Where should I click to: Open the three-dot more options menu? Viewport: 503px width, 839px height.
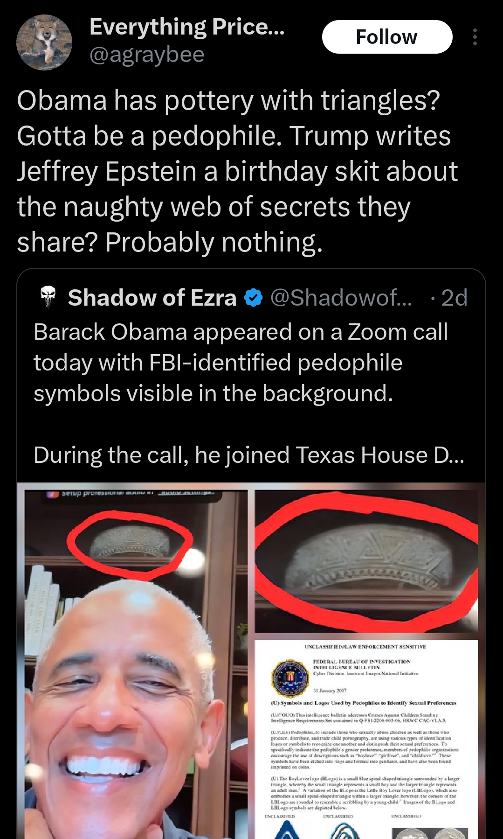(475, 37)
